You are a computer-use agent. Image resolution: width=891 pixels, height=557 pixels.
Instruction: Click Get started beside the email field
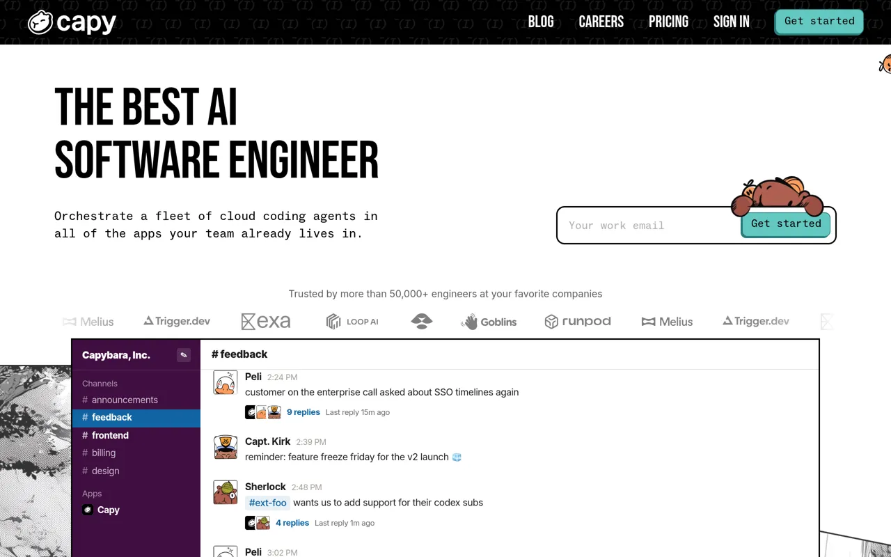point(786,224)
